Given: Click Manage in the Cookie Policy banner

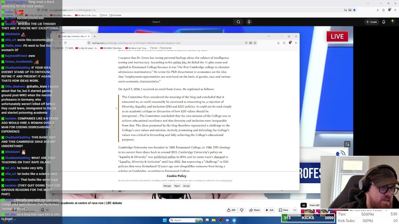Looking at the screenshot, I should (167, 186).
